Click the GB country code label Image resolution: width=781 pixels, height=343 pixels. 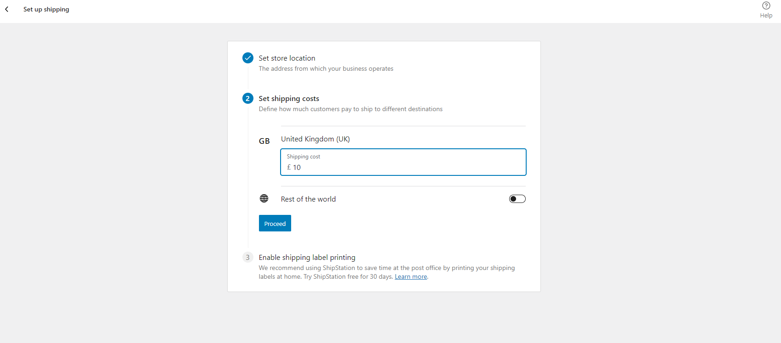pyautogui.click(x=264, y=141)
